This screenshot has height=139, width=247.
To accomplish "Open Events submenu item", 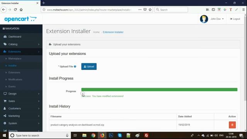I will [12, 86].
